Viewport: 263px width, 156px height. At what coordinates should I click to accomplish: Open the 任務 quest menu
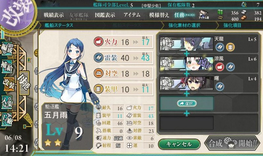click(185, 15)
